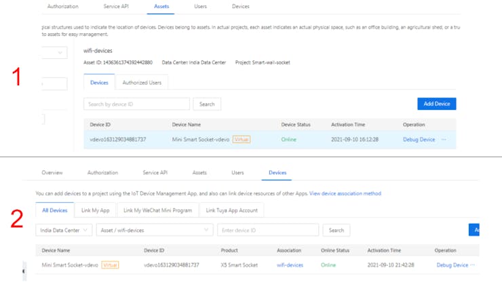Switch to the Assets tab in top panel
The image size is (502, 282).
coord(161,7)
